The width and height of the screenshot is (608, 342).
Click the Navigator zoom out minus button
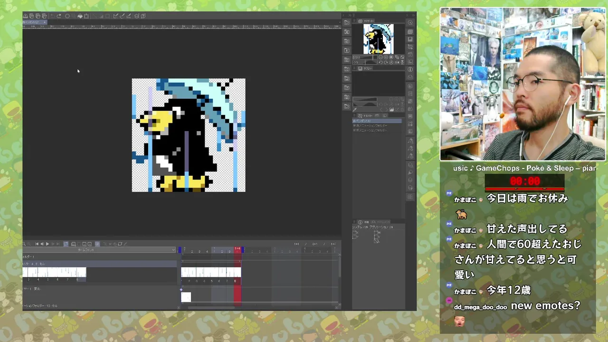380,57
